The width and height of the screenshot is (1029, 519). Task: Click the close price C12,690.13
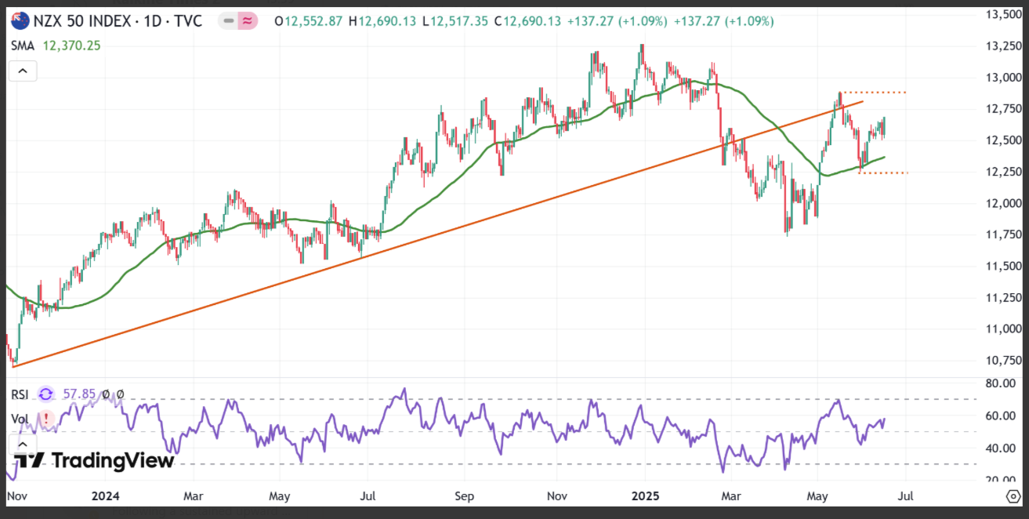tap(527, 21)
